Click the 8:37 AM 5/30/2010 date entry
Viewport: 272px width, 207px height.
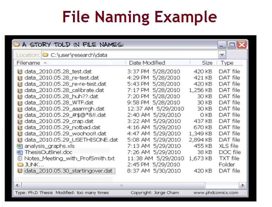154,171
